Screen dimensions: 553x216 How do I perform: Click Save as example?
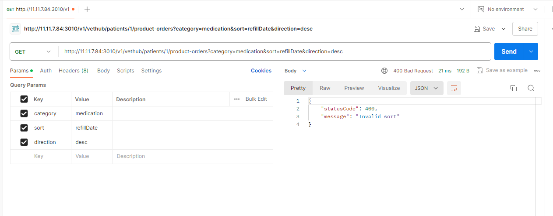[x=507, y=70]
